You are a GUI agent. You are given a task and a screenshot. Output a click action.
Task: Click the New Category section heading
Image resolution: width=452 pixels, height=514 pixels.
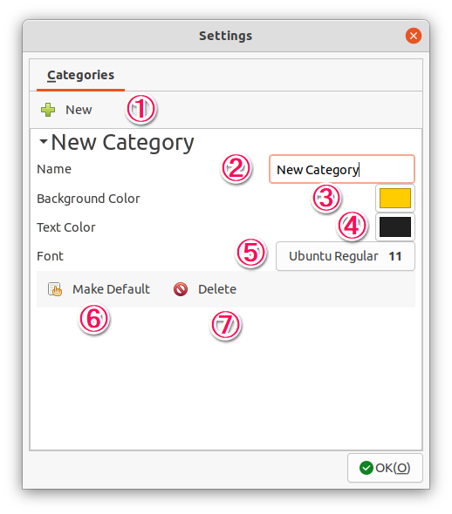coord(122,143)
